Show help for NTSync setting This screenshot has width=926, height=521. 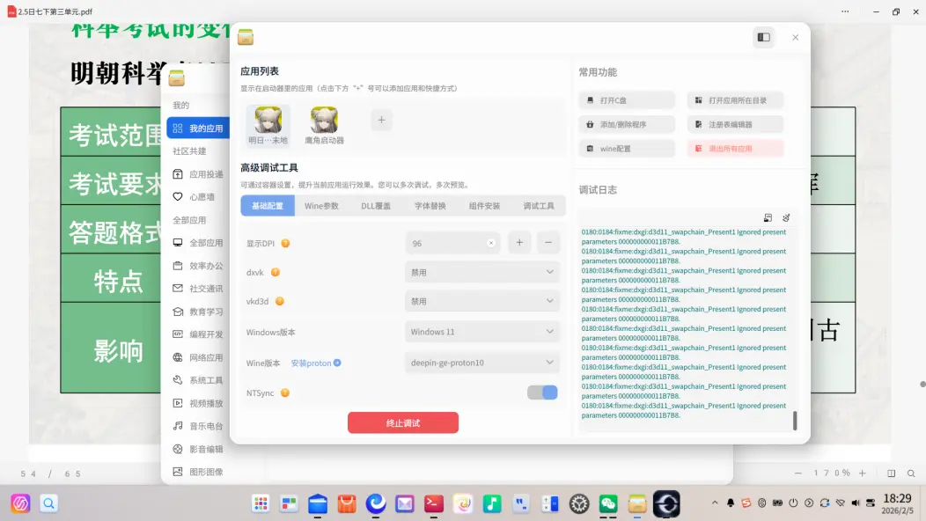(284, 393)
